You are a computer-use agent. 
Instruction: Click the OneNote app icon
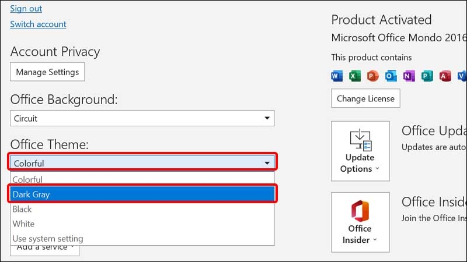pyautogui.click(x=409, y=76)
